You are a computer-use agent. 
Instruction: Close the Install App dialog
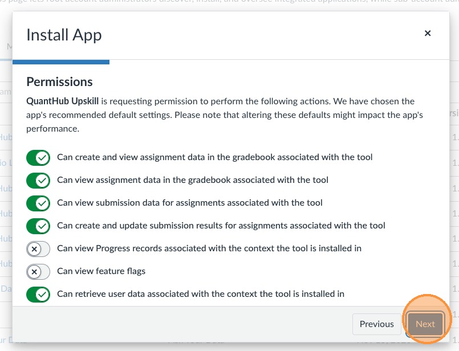coord(428,34)
